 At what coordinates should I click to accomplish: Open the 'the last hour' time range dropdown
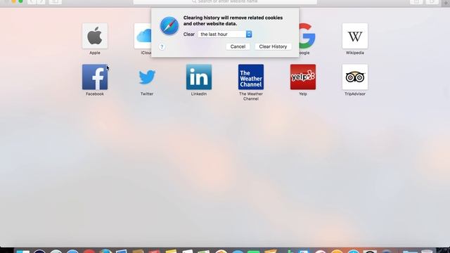coord(225,34)
